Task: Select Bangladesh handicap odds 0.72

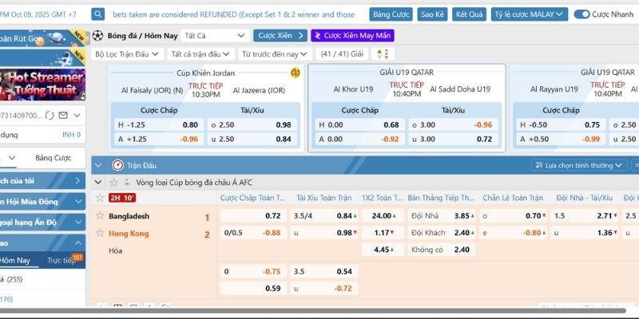Action: coord(272,216)
